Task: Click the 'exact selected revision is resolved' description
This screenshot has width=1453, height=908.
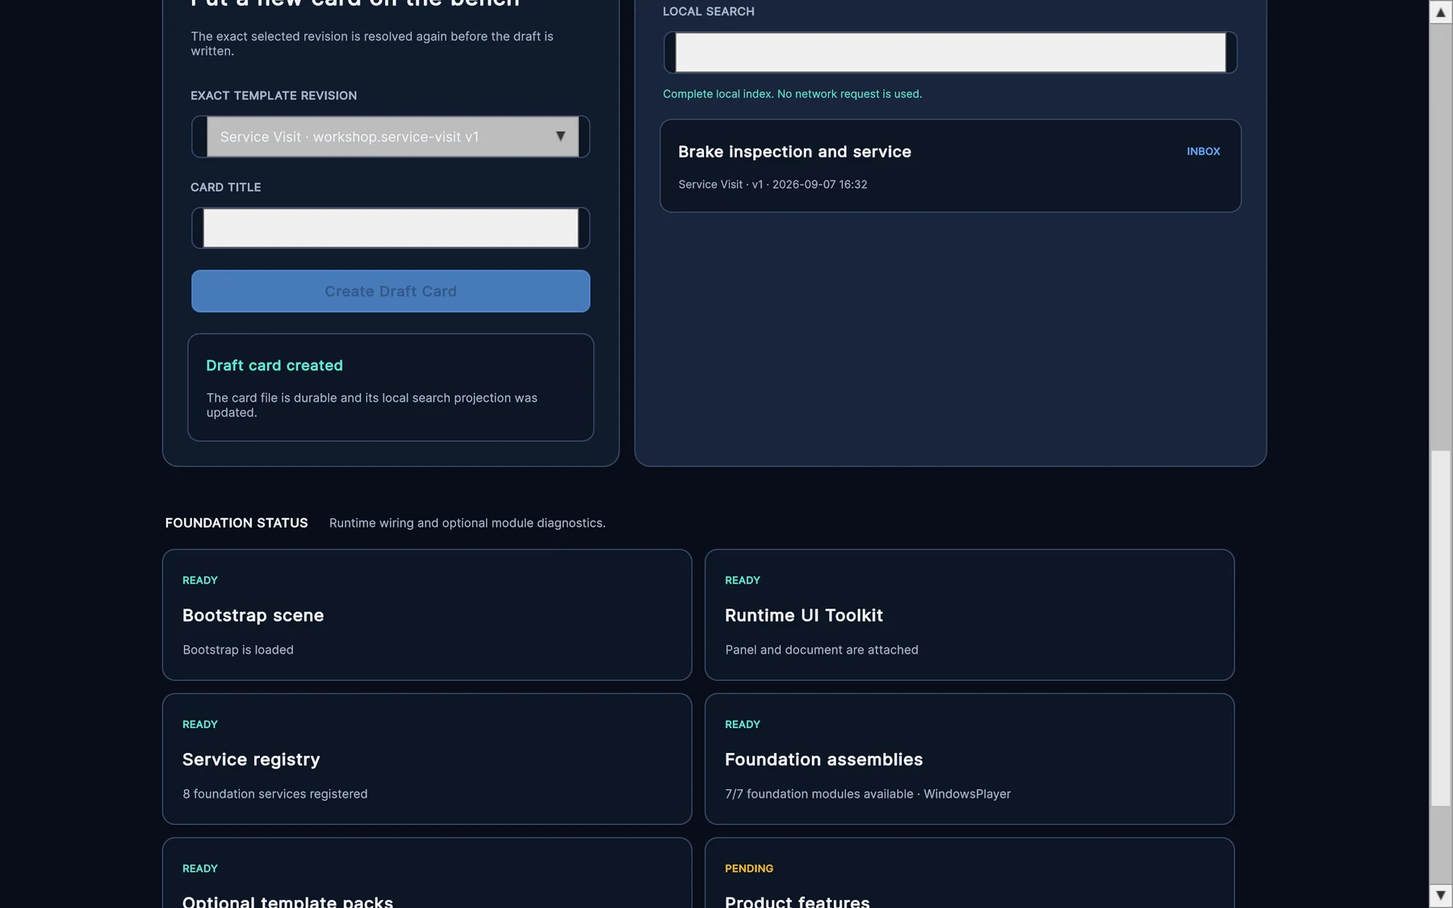Action: point(372,44)
